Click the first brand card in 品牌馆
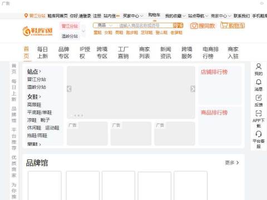 point(44,186)
